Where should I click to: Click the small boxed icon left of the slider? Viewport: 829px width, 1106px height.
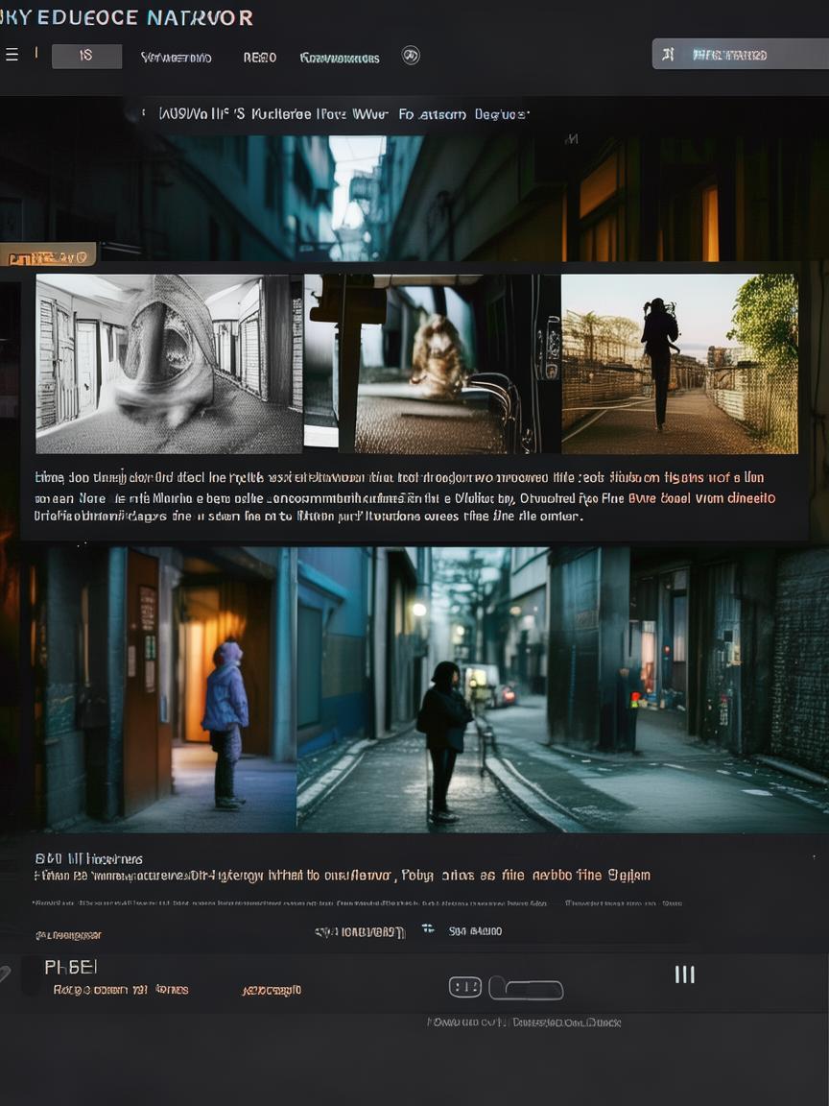465,987
